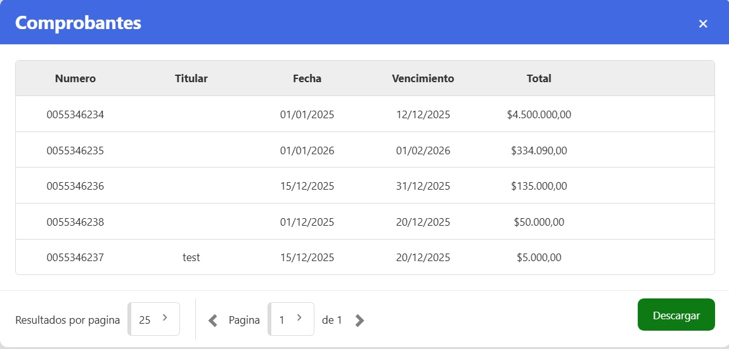The width and height of the screenshot is (729, 349).
Task: Click the 01/02/2026 vencimiento cell
Action: [x=423, y=150]
